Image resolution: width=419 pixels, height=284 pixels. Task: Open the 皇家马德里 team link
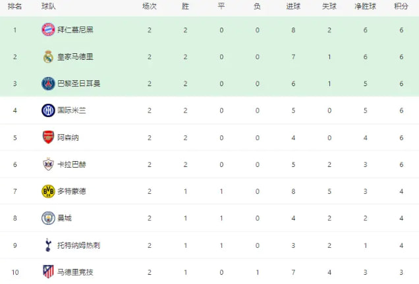75,57
